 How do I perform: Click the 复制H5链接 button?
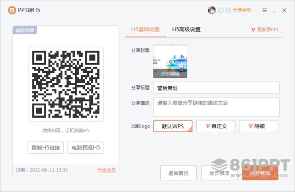click(46, 147)
